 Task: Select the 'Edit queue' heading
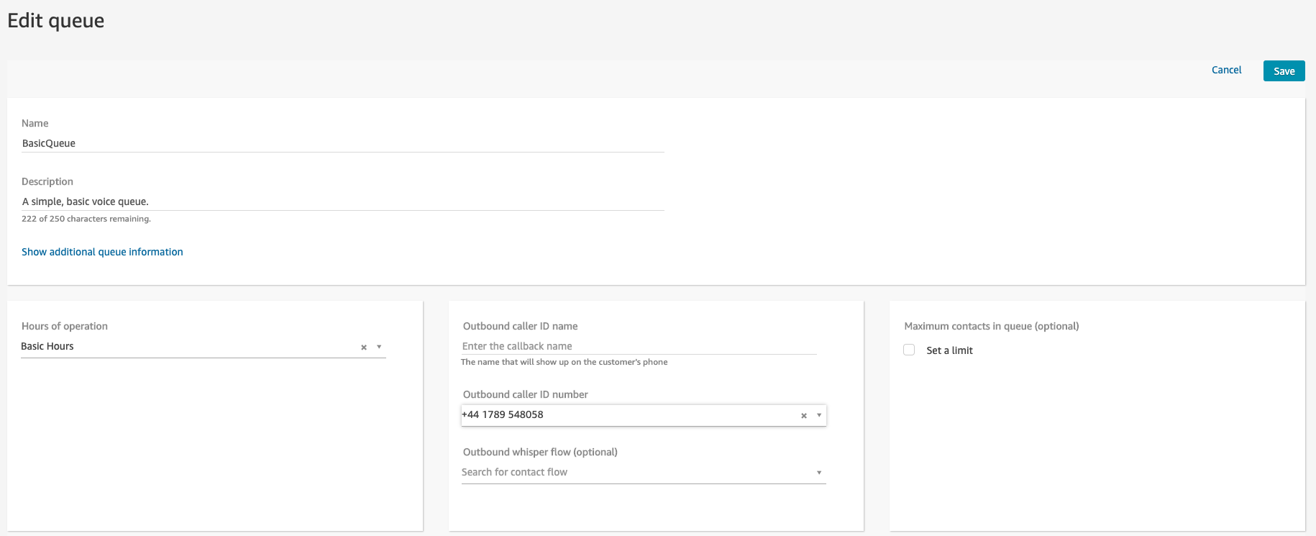[x=56, y=21]
